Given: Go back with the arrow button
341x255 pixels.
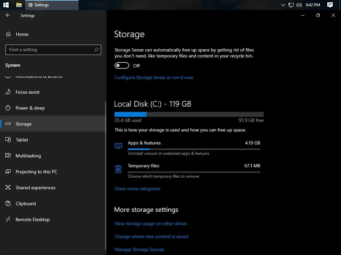Looking at the screenshot, I should 8,15.
